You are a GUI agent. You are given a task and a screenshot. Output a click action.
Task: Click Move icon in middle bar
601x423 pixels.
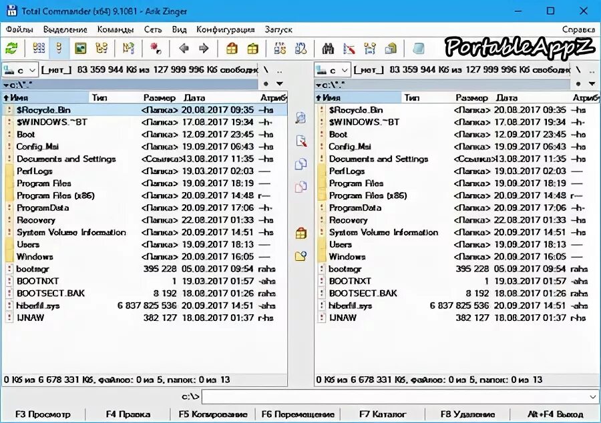click(x=301, y=187)
